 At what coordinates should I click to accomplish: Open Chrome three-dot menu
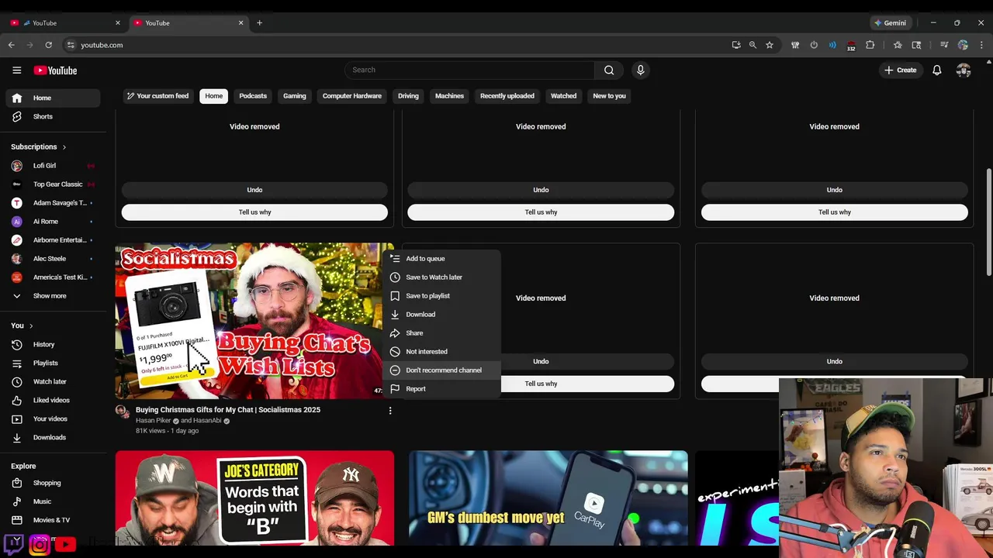point(981,45)
